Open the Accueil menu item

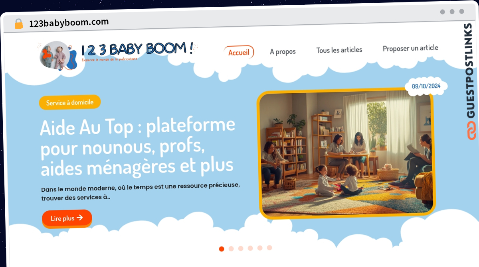(239, 52)
